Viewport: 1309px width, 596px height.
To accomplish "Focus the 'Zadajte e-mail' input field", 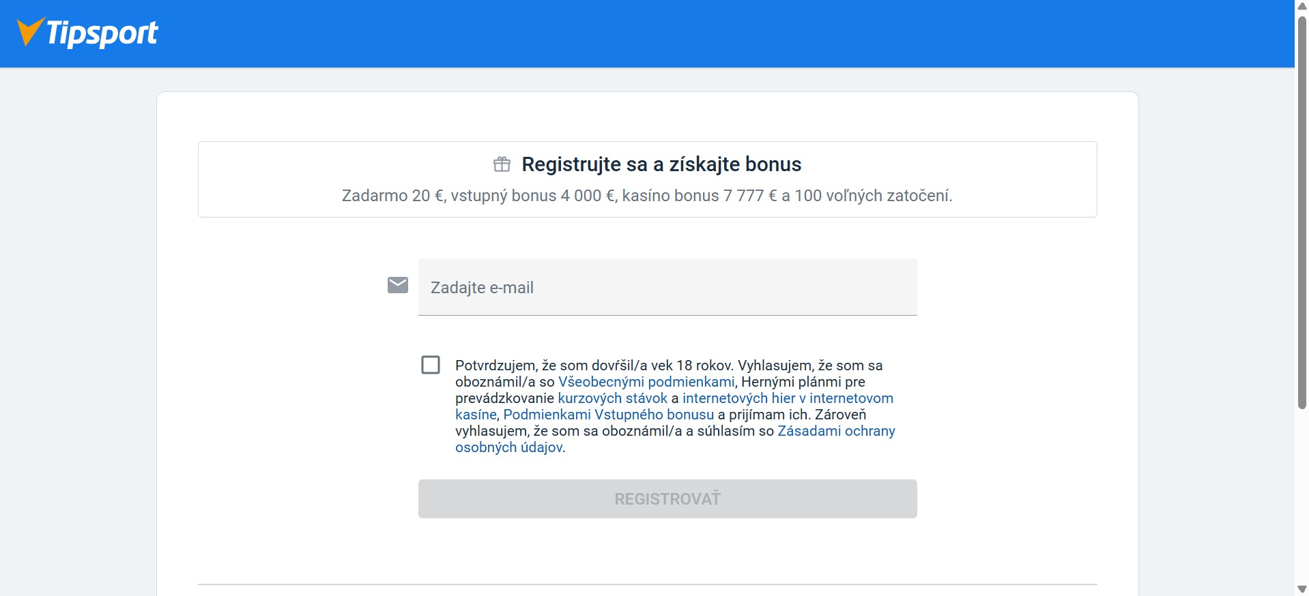I will [667, 287].
